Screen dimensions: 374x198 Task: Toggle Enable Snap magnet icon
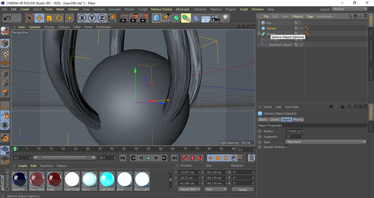coord(5,138)
